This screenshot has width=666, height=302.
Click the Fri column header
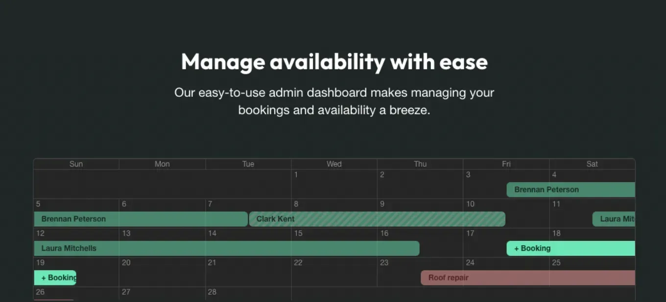(506, 164)
